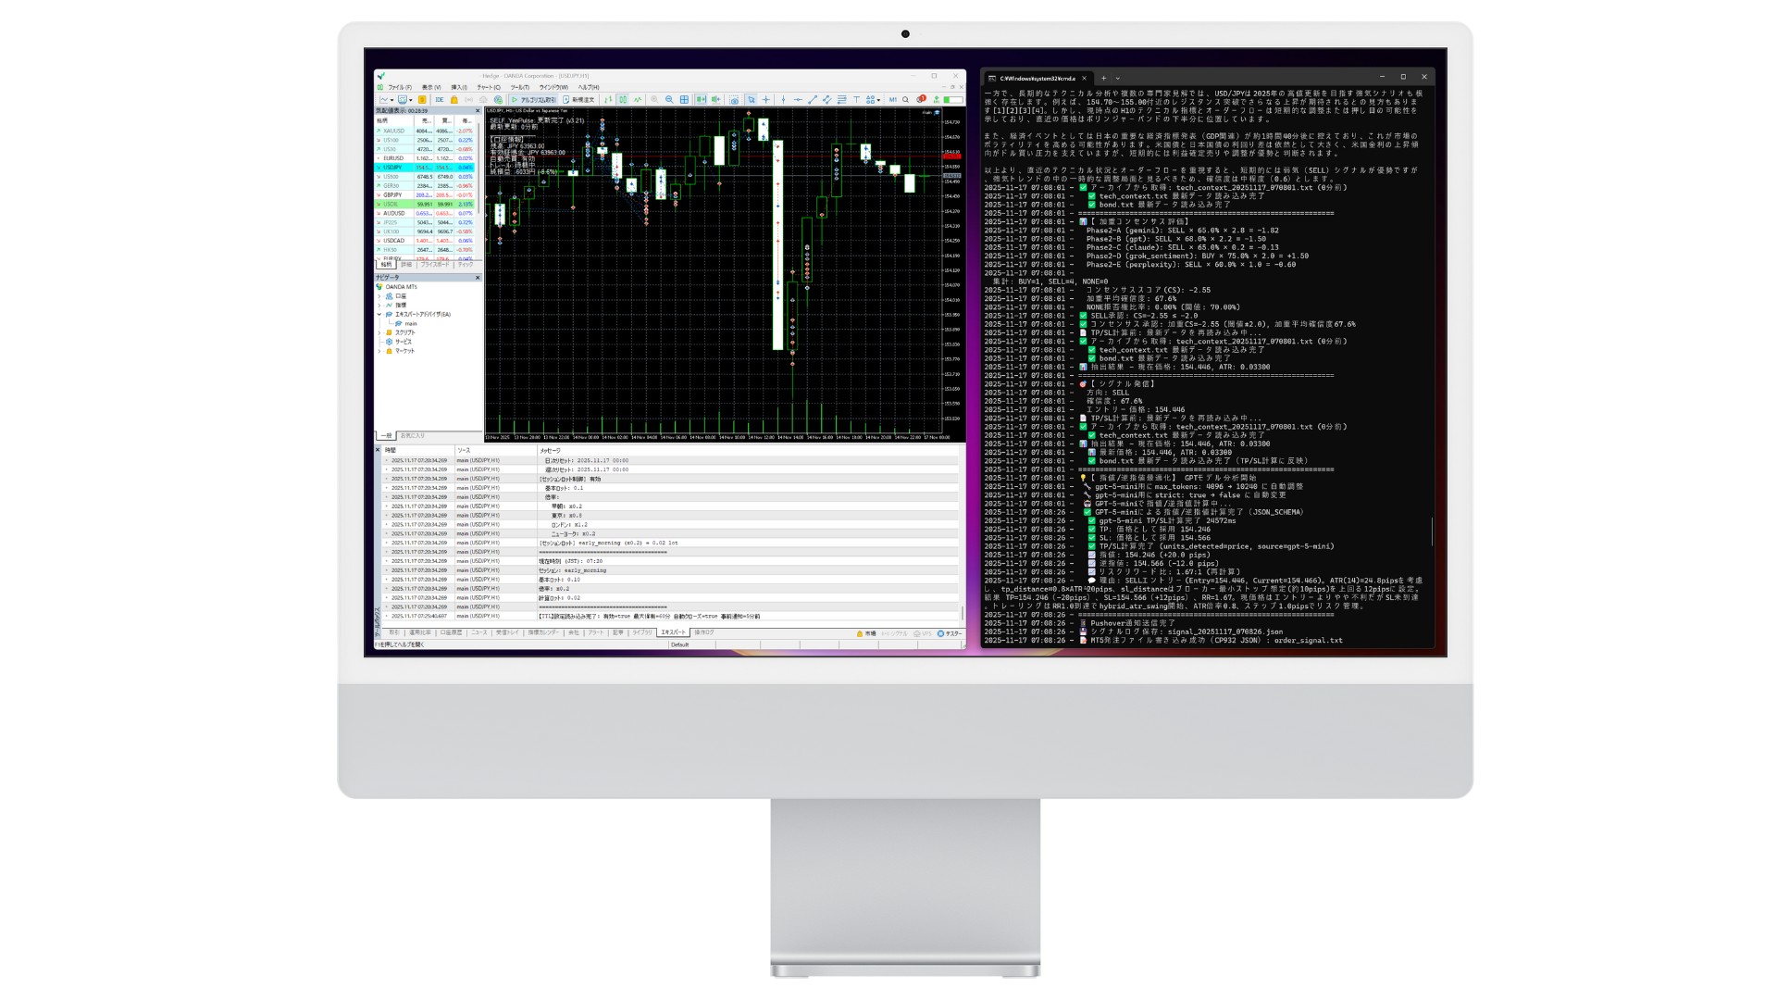Click the zoom out magnifier icon
The image size is (1777, 1000).
pyautogui.click(x=668, y=99)
